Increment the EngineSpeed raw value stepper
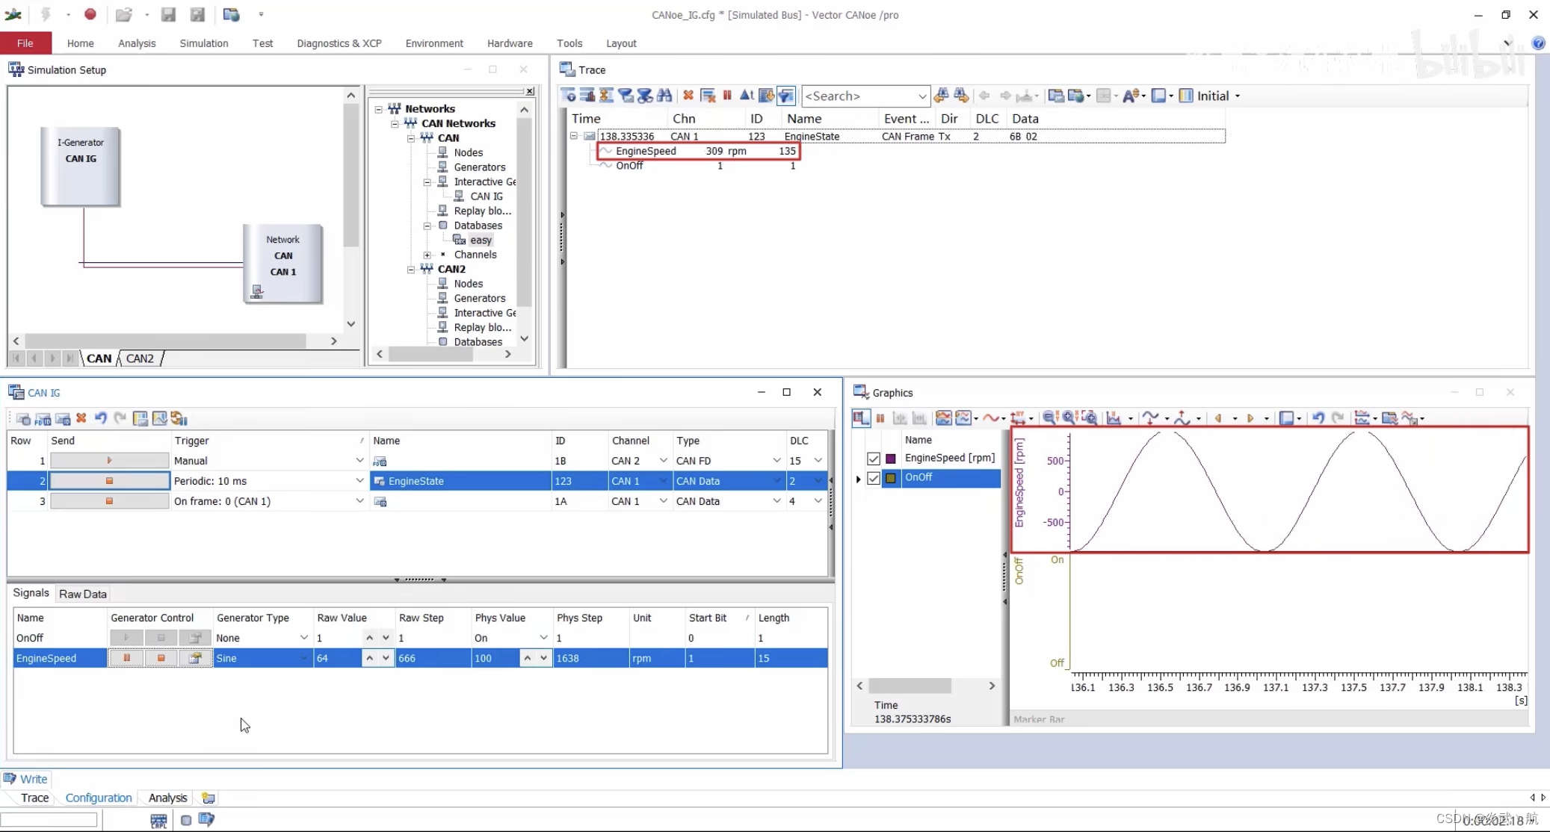Image resolution: width=1550 pixels, height=832 pixels. (x=369, y=658)
